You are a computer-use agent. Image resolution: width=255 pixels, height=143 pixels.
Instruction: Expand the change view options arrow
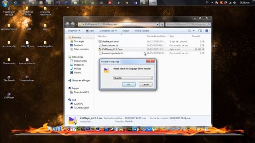tap(194, 31)
